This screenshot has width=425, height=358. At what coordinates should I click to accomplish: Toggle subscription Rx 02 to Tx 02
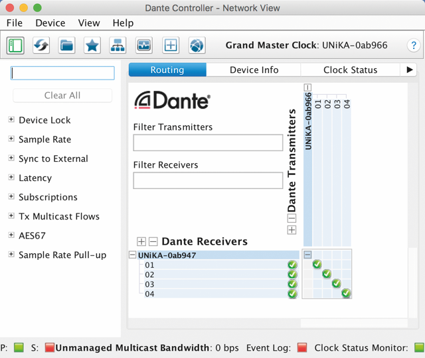tap(327, 274)
